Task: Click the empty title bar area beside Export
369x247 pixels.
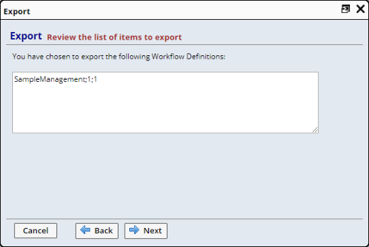Action: (184, 11)
